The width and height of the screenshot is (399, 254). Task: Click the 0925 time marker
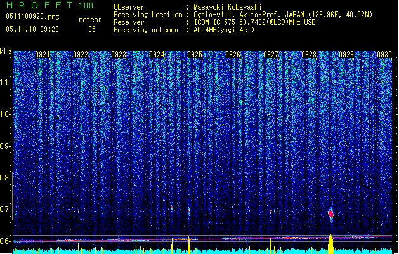click(195, 55)
